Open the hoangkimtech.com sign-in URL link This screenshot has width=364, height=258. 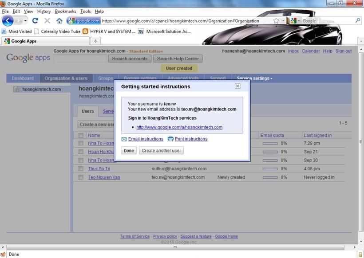[x=179, y=127]
